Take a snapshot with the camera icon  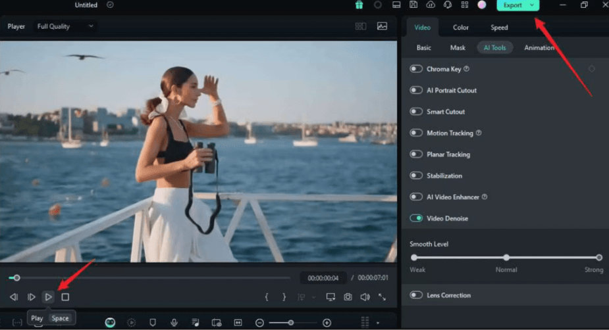tap(348, 297)
